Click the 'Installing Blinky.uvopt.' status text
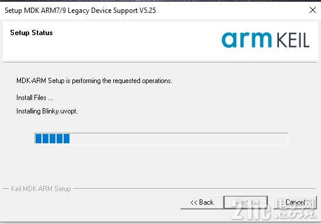 47,111
